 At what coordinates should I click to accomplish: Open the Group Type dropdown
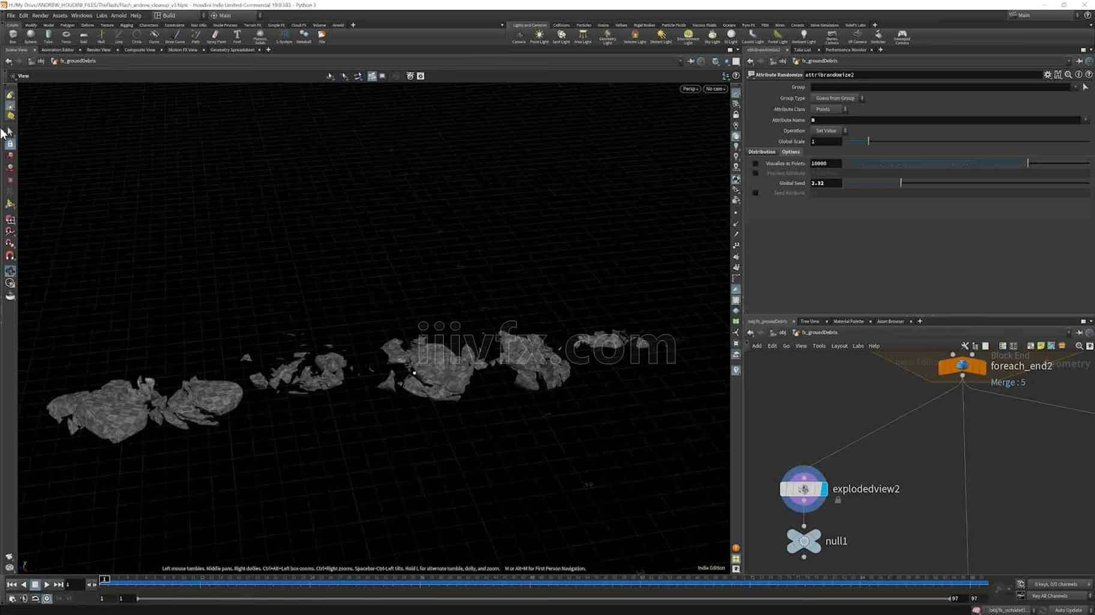838,98
